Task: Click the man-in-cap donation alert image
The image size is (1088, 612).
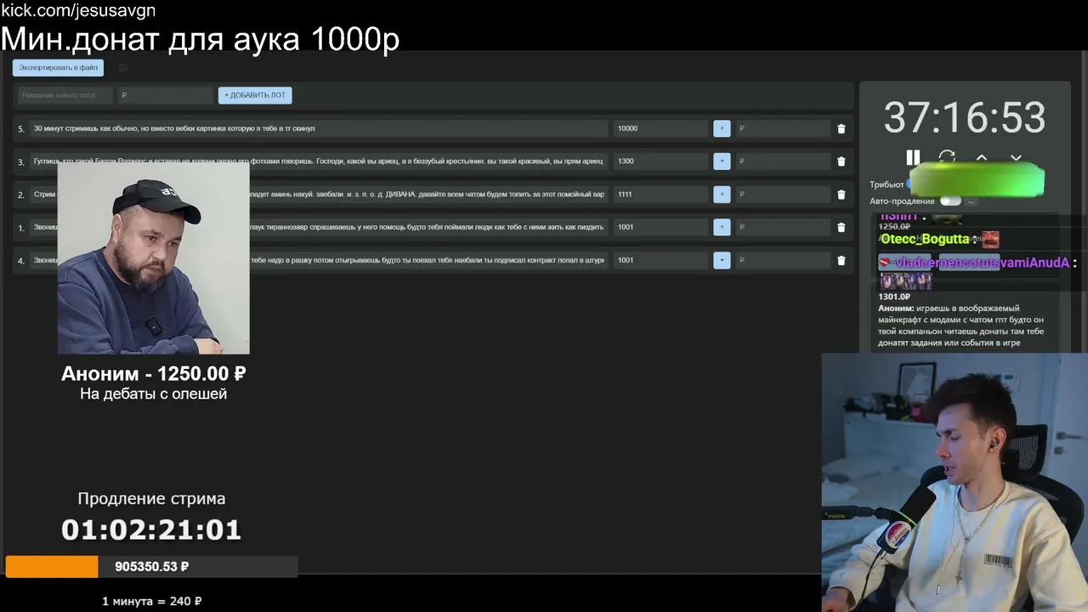Action: point(154,257)
